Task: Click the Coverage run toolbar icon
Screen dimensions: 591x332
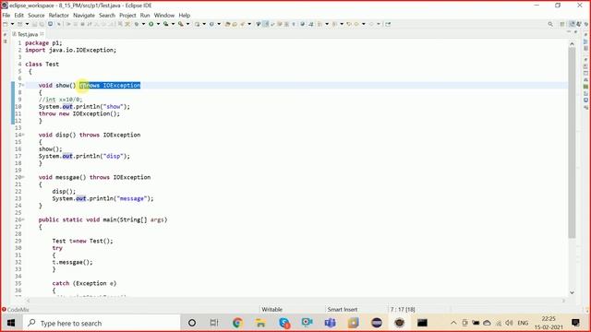Action: click(165, 24)
